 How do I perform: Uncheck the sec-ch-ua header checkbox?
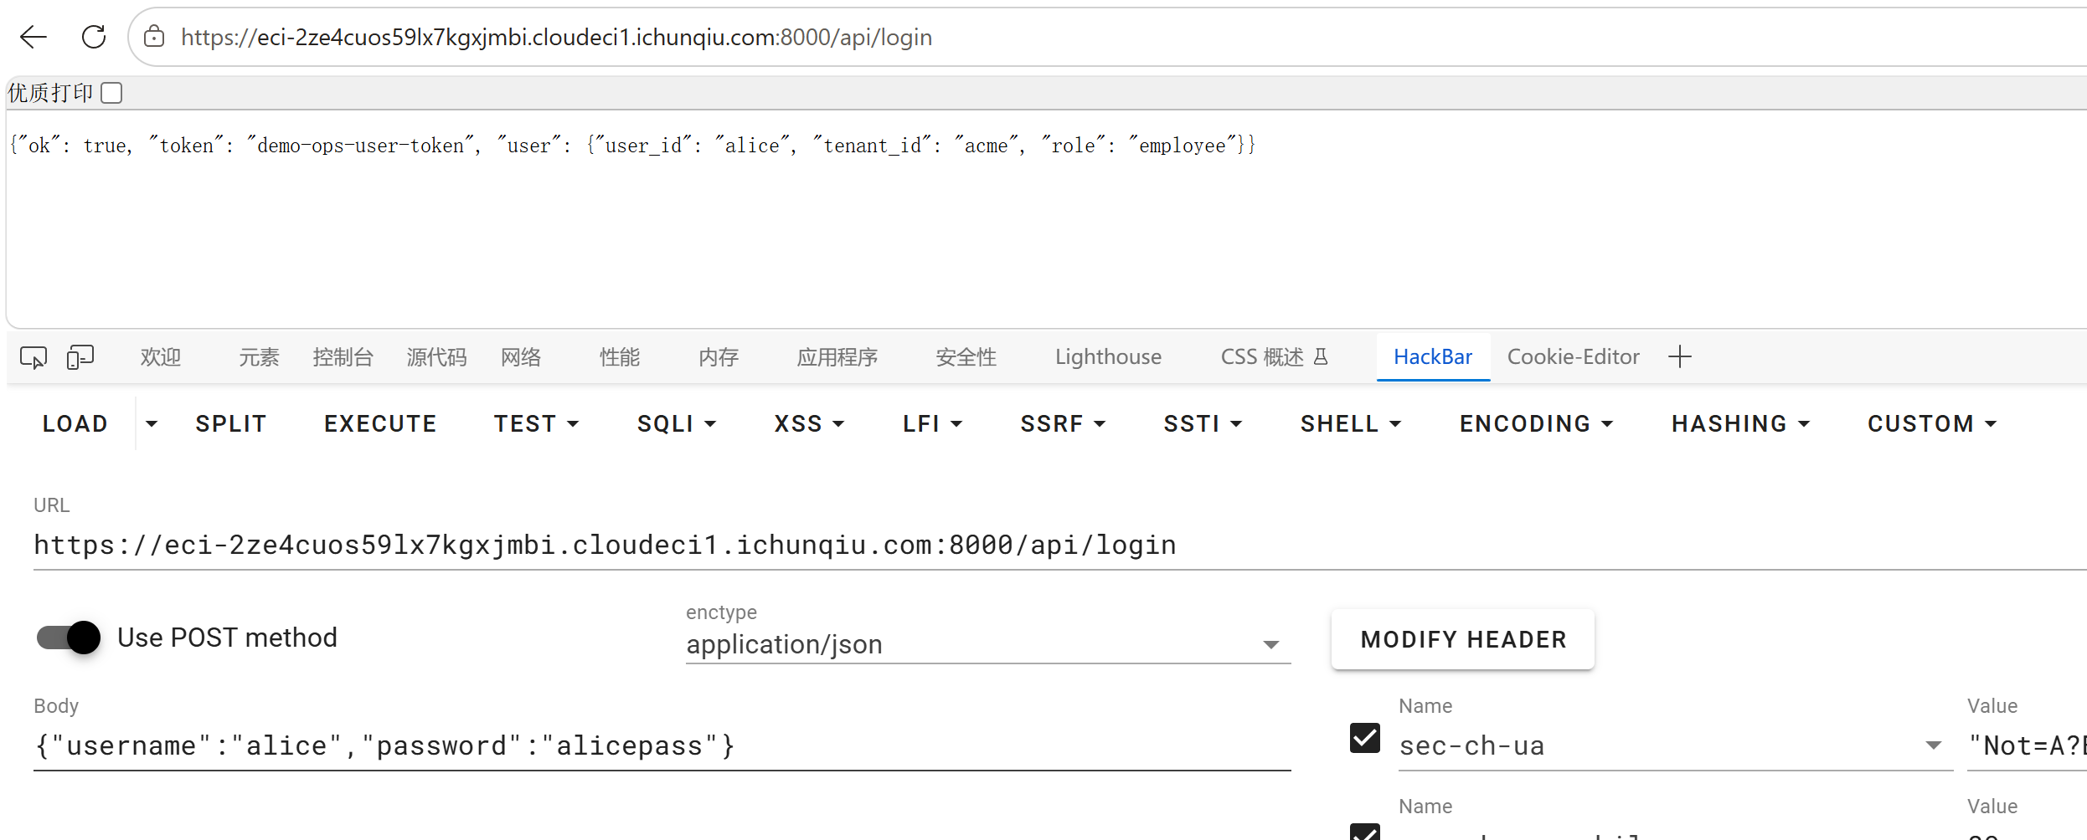point(1365,738)
